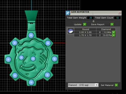Click the Update button label
The height and width of the screenshot is (94, 126).
click(x=78, y=25)
